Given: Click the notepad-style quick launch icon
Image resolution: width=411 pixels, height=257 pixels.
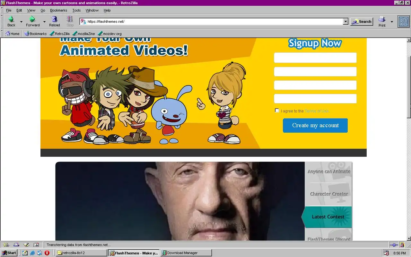Looking at the screenshot, I should [x=25, y=253].
